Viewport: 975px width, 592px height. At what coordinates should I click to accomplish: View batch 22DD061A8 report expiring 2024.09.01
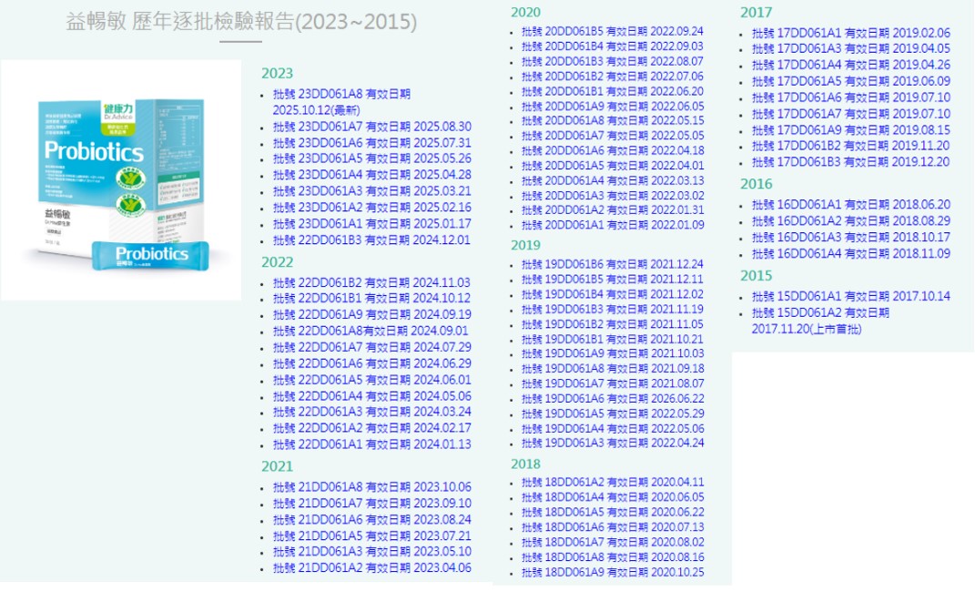point(370,332)
